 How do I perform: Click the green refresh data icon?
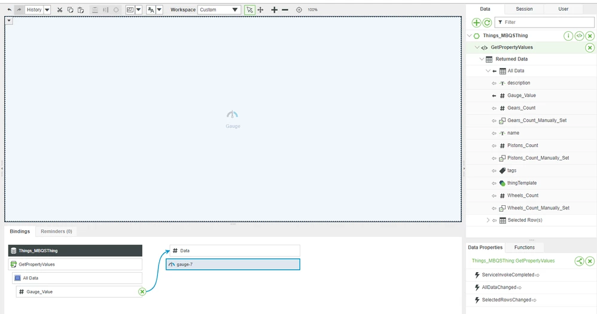click(487, 23)
